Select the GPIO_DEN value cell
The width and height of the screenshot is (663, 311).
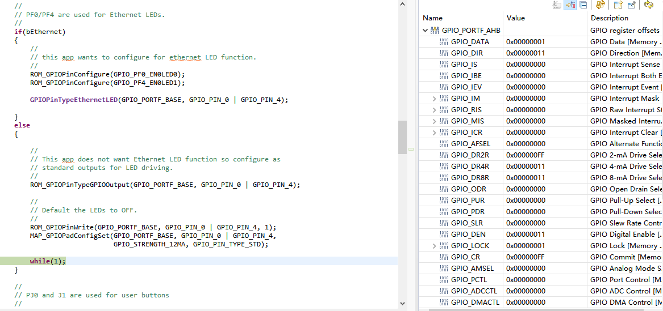point(545,235)
